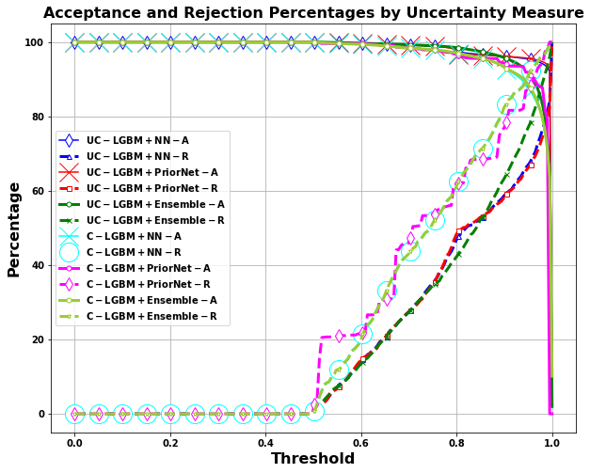Image resolution: width=590 pixels, height=473 pixels.
Task: Click legend entry 'C − LGBM + NN − A'
Action: point(134,236)
